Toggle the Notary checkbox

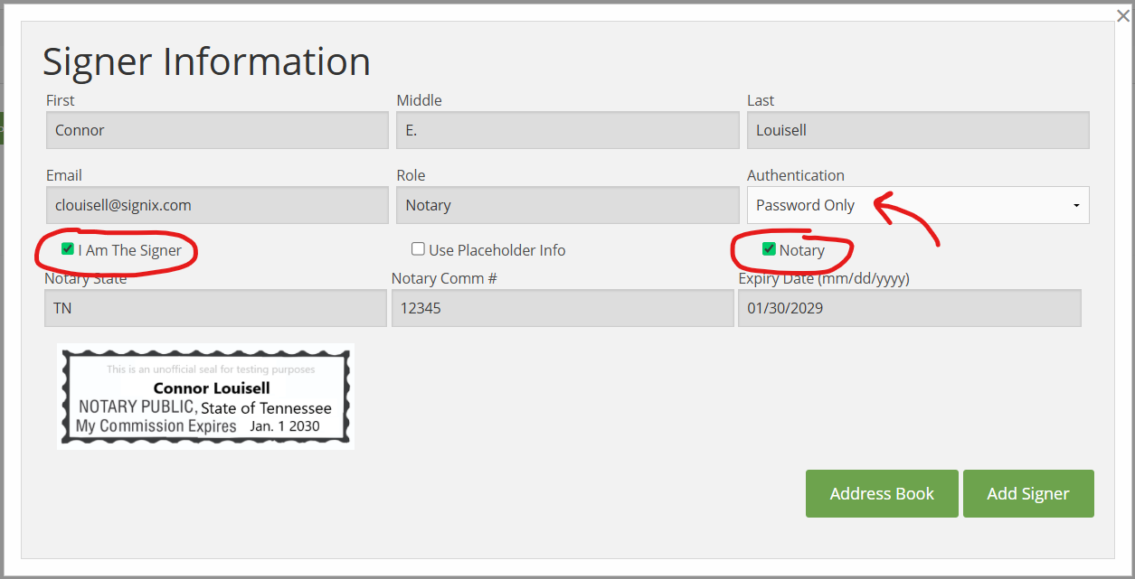[x=769, y=249]
